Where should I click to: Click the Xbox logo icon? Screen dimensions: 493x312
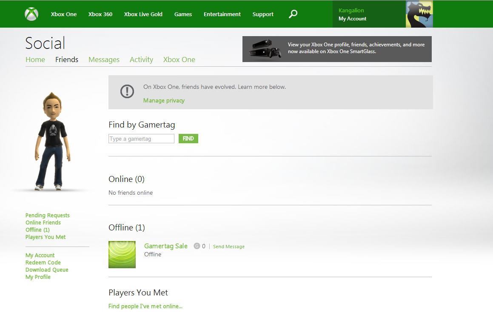(x=31, y=14)
